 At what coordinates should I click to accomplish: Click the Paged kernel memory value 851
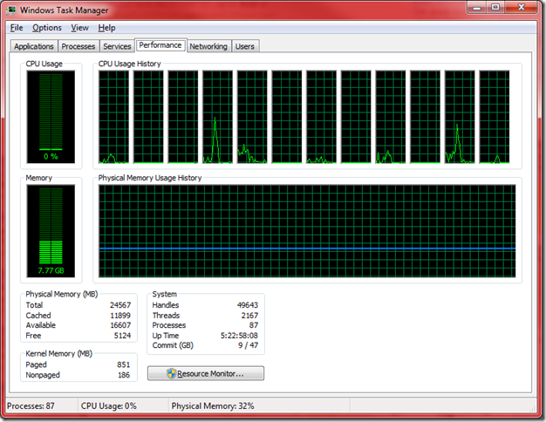[x=124, y=365]
